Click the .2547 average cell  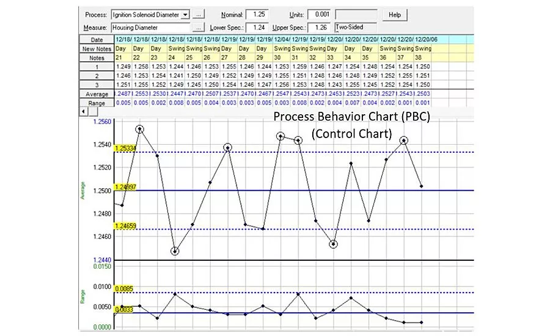pos(282,93)
